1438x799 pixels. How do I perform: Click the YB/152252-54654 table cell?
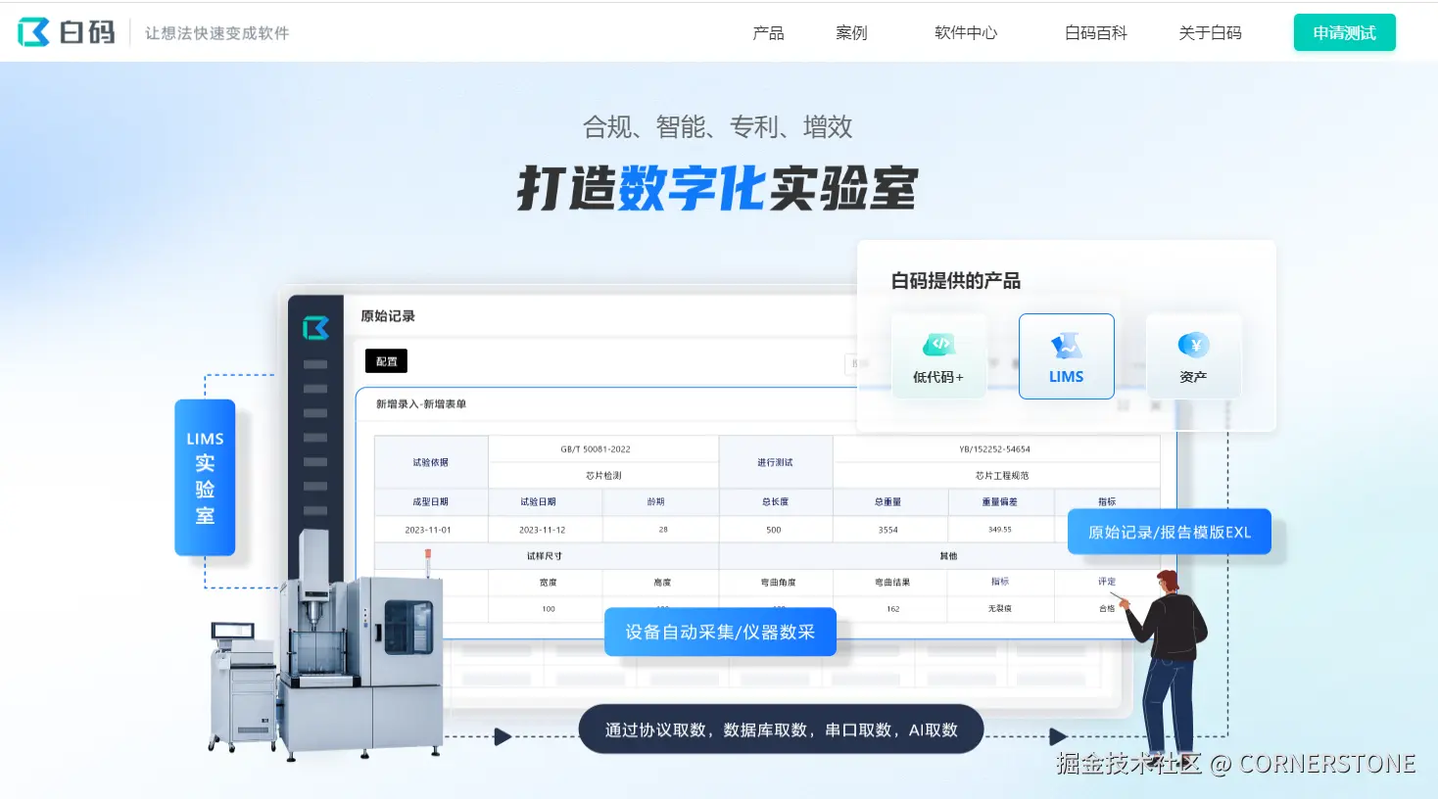[994, 449]
